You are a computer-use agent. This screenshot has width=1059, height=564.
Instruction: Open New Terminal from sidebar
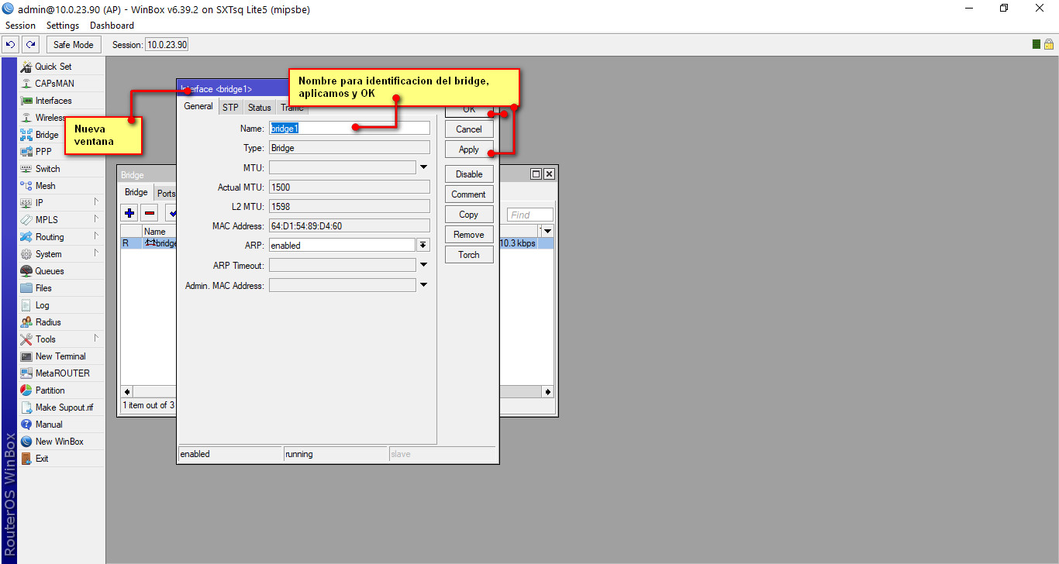coord(60,356)
